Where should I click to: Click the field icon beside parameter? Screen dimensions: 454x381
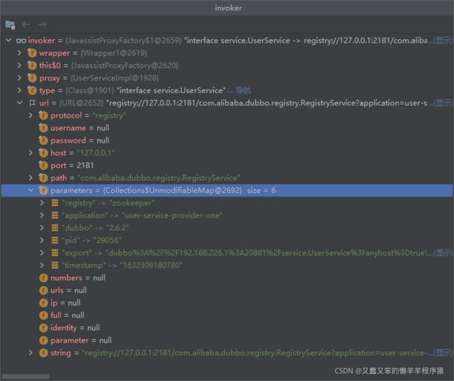pos(43,340)
